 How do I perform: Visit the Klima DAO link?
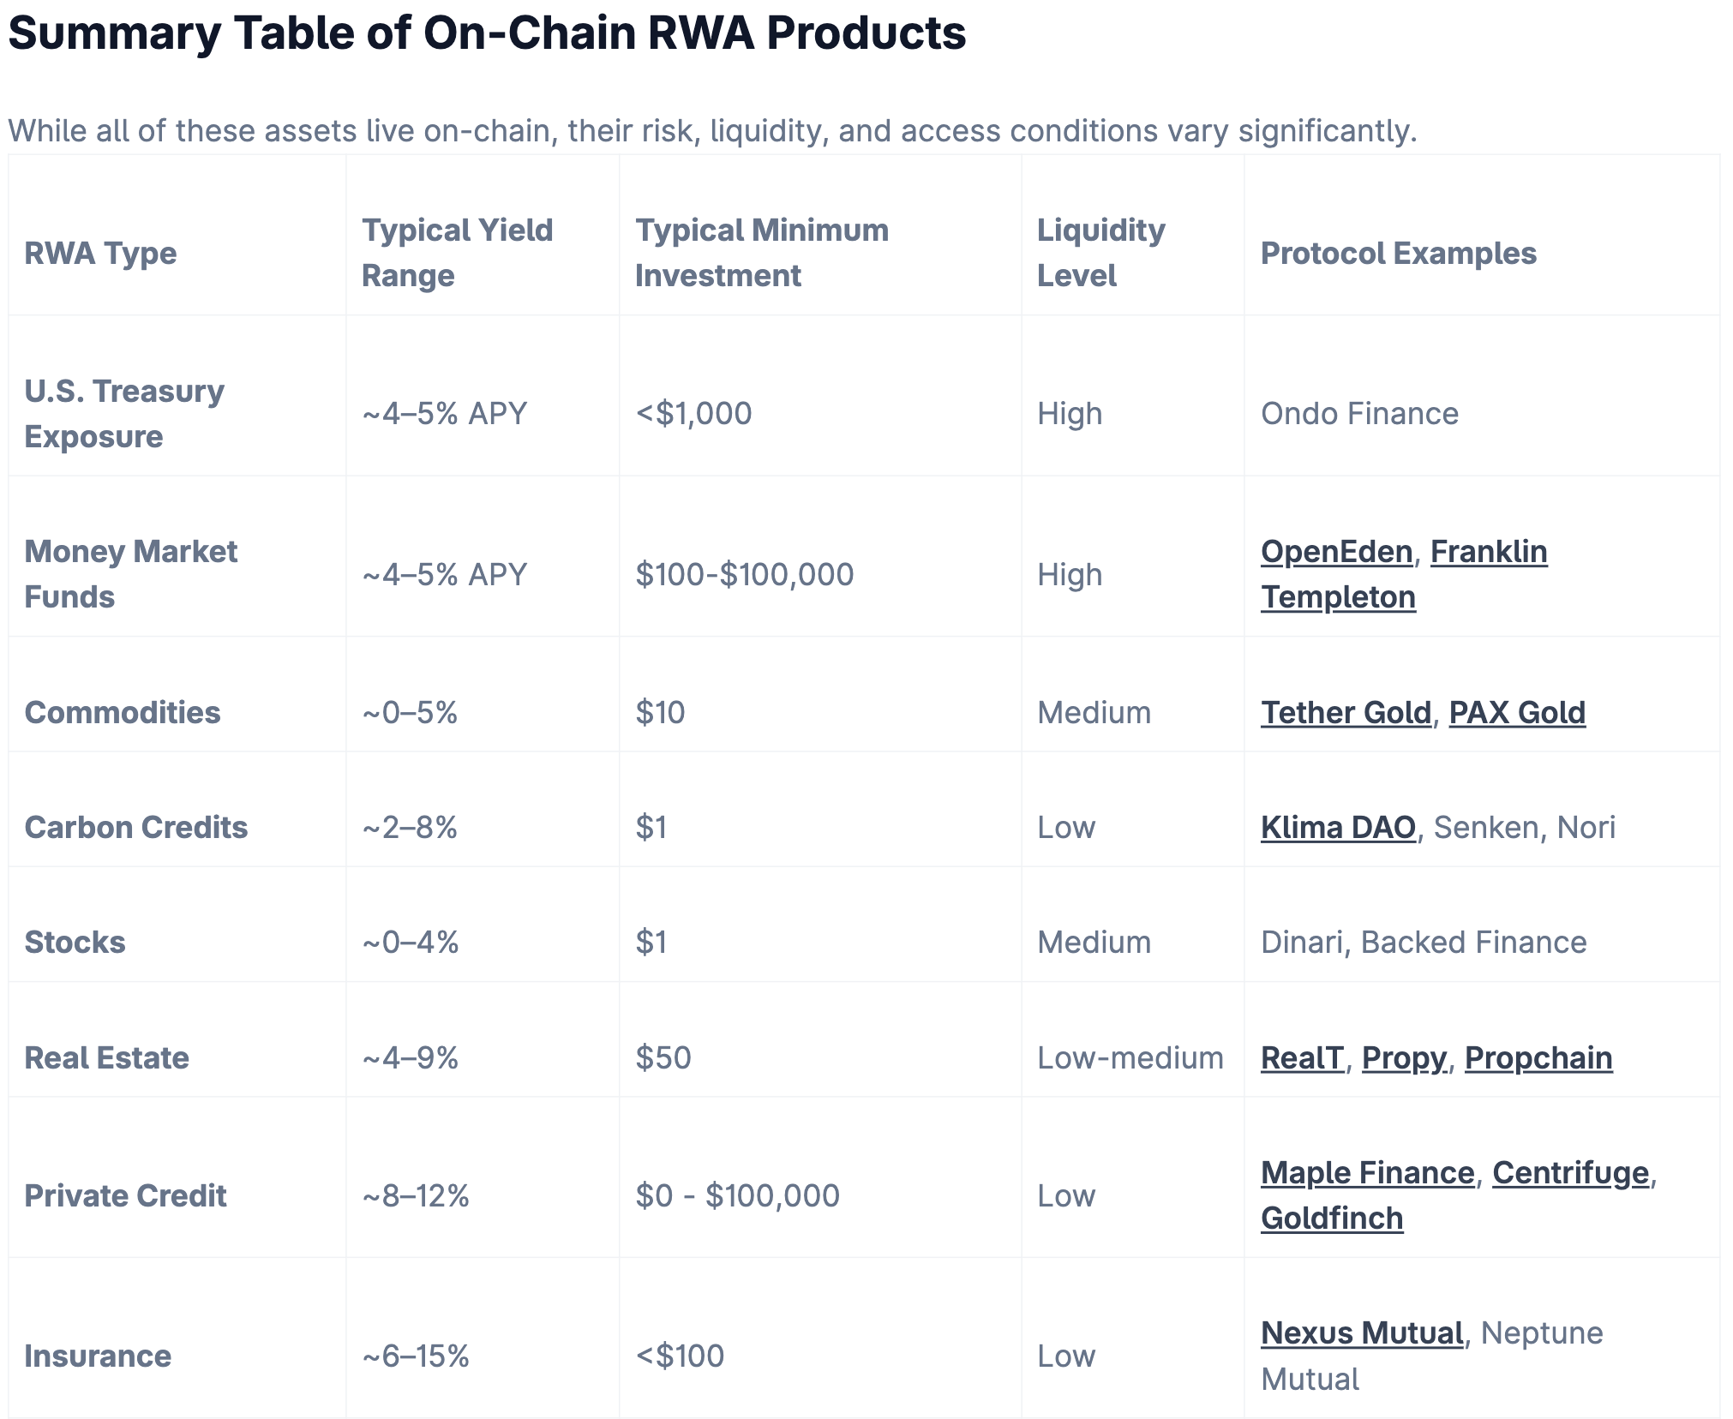(1337, 828)
